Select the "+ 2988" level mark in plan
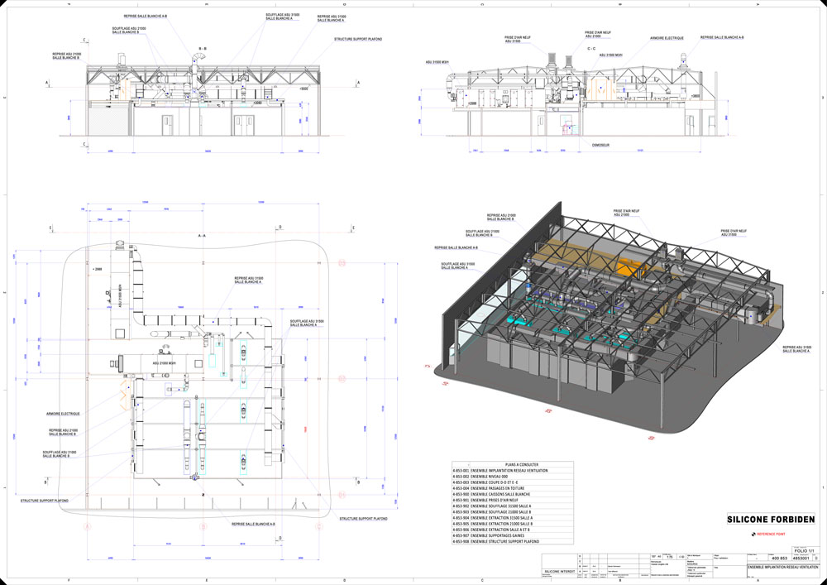Screen dimensions: 827x585 tap(96, 269)
